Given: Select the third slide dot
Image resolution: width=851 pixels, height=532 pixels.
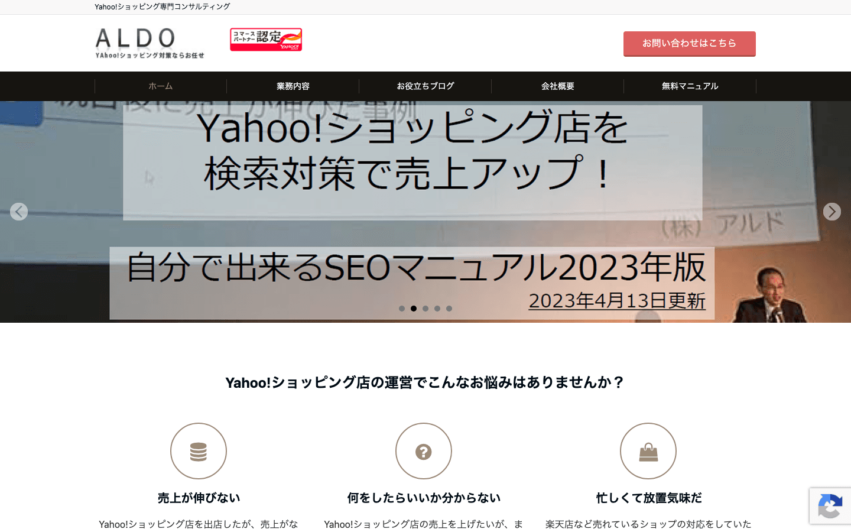Looking at the screenshot, I should click(x=425, y=309).
